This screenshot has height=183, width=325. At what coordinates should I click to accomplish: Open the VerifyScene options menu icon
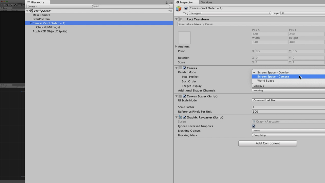pyautogui.click(x=170, y=11)
